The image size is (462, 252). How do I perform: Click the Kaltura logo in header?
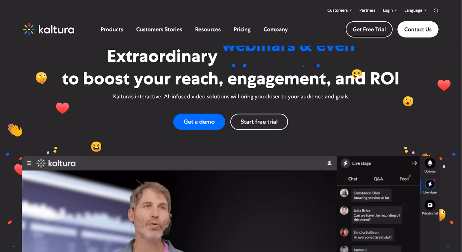click(49, 29)
